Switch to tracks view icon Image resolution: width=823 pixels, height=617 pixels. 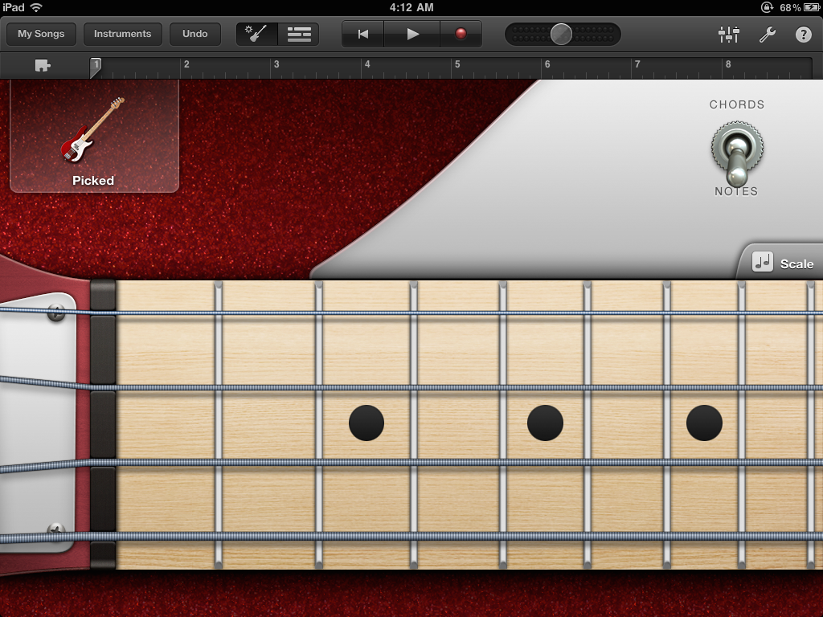[x=299, y=34]
